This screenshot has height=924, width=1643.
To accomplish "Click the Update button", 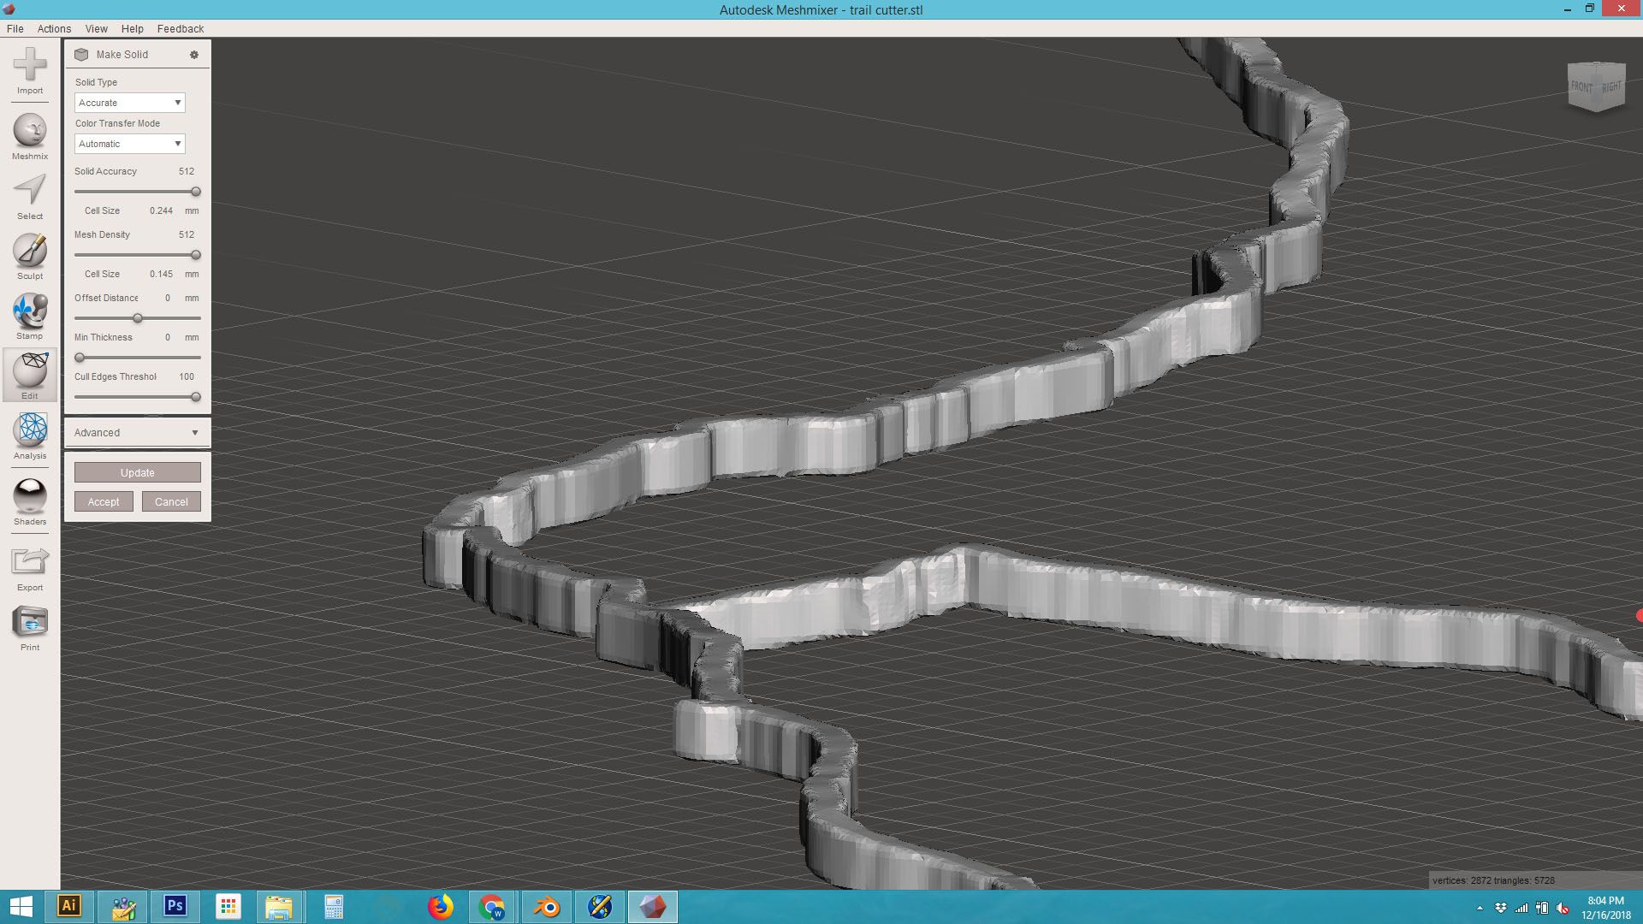I will 137,471.
